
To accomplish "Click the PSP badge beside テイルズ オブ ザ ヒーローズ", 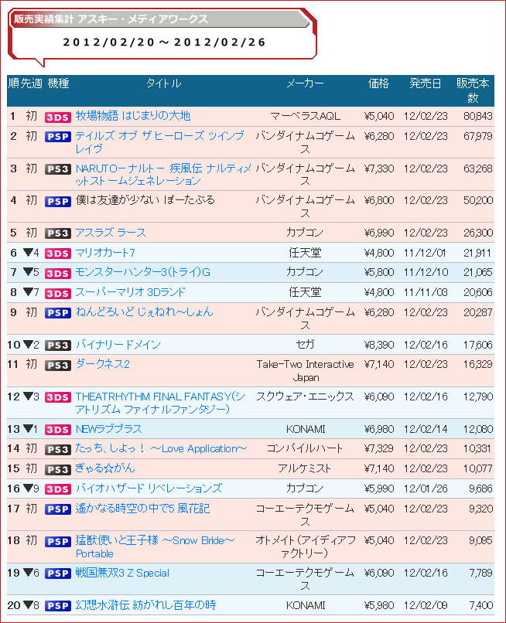I will [58, 137].
